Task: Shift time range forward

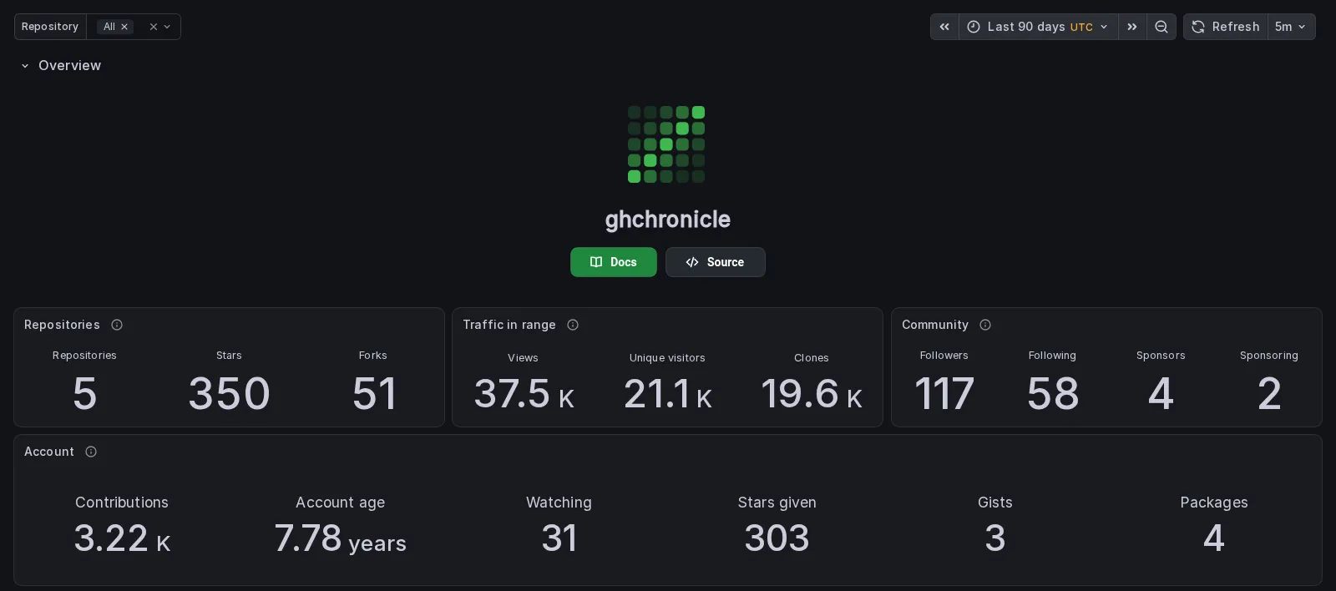Action: coord(1132,27)
